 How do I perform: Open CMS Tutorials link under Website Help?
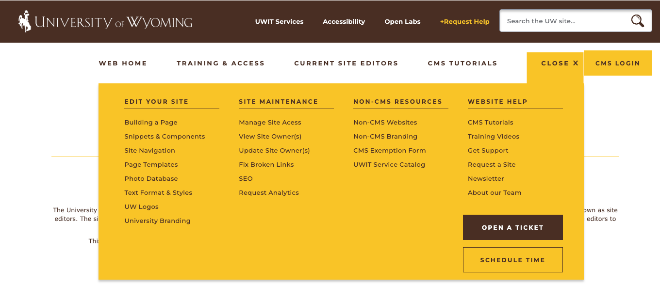491,122
